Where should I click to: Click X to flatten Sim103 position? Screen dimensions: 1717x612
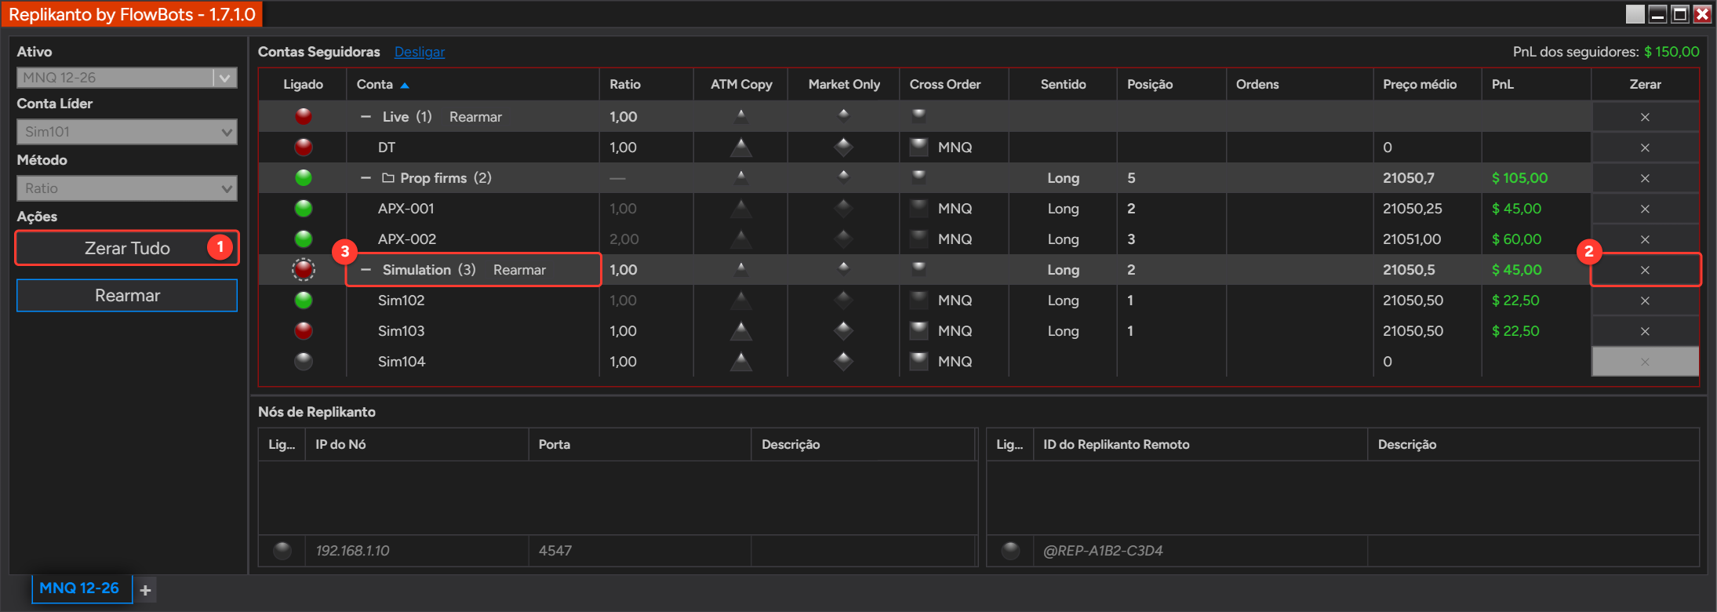pyautogui.click(x=1645, y=331)
